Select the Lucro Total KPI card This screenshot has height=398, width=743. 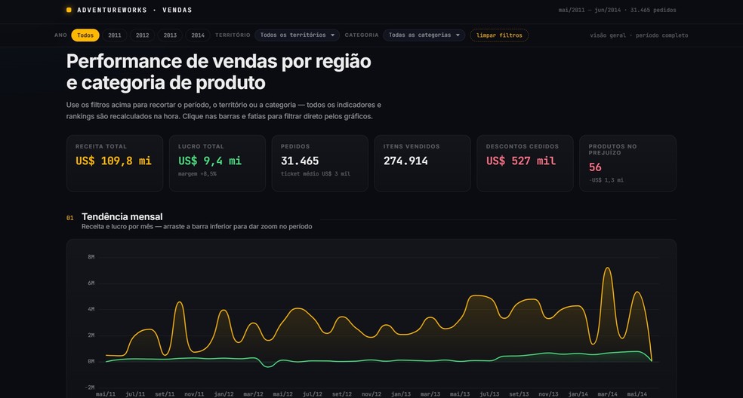[x=217, y=164]
